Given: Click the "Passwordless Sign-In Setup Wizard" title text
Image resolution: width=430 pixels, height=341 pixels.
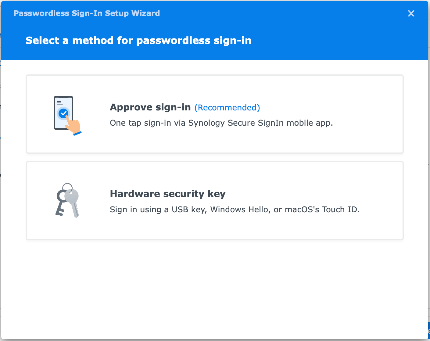Looking at the screenshot, I should pos(87,13).
